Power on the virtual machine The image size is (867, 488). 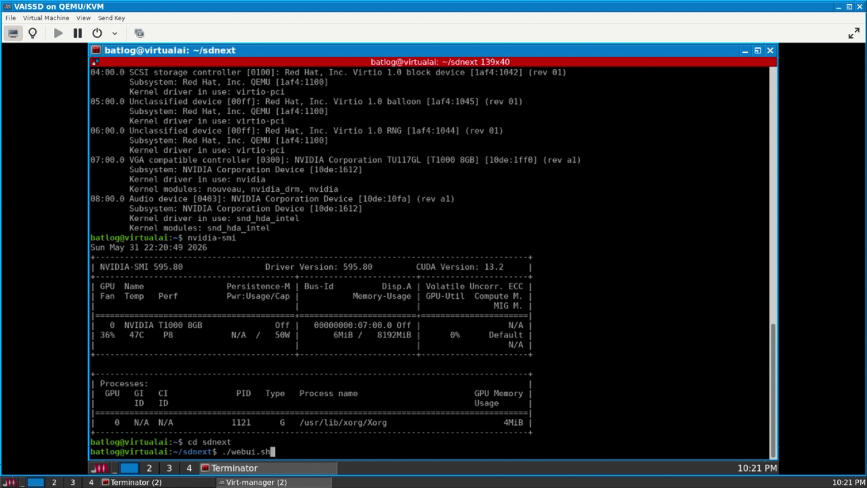[58, 33]
